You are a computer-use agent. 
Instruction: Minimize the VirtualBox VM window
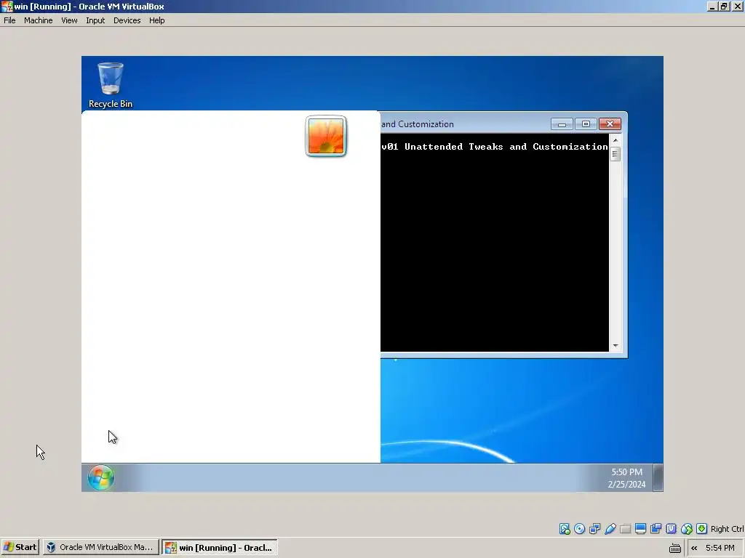pyautogui.click(x=712, y=6)
